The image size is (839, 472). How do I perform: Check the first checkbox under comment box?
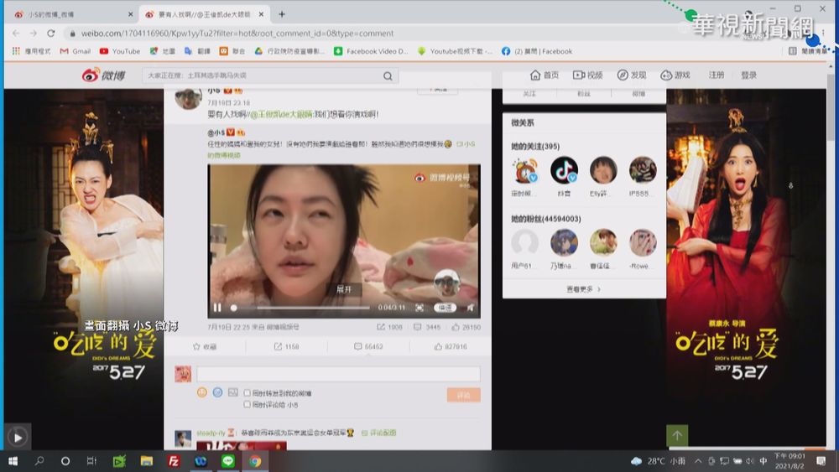(248, 393)
